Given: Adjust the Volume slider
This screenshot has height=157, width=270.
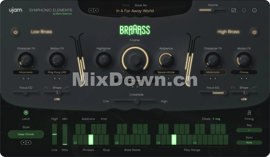Looking at the screenshot, I should tap(213, 10).
